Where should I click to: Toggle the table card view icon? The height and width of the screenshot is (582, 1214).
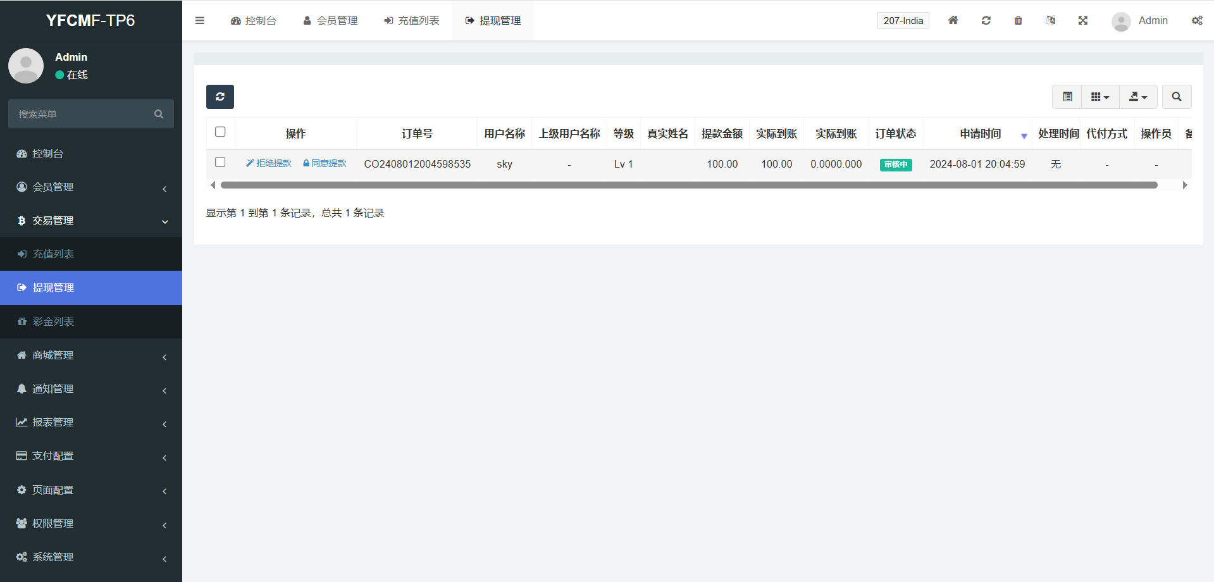[x=1067, y=97]
